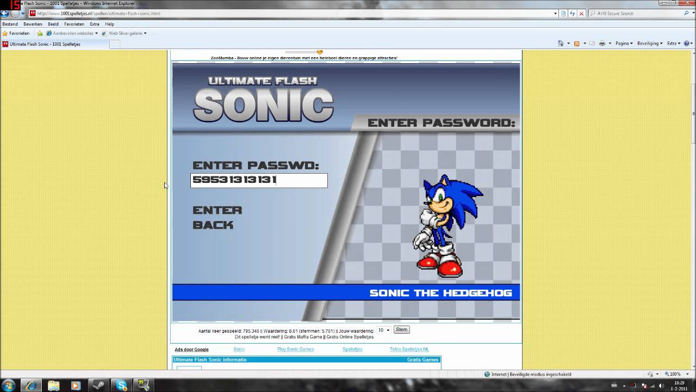
Task: Open the Favorieten menu in the menu bar
Action: point(74,24)
